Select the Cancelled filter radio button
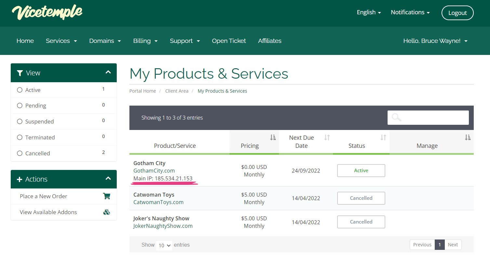The image size is (490, 258). (x=20, y=153)
